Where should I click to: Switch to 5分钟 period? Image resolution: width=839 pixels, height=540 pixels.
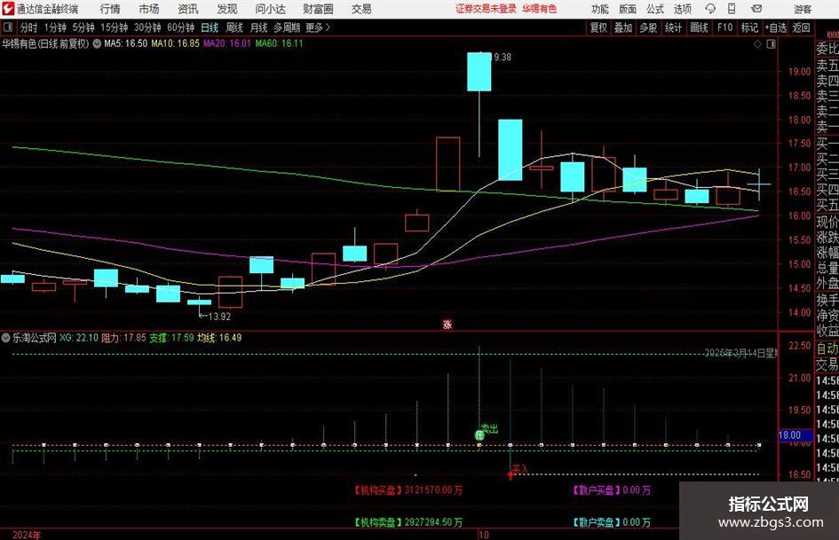83,27
